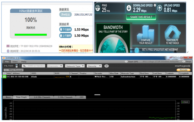Open the File menu in inSSIDer

point(7,61)
